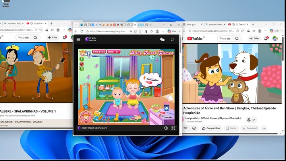Click search button in HooplaKidz YouTube window
The width and height of the screenshot is (286, 161).
(x=237, y=39)
